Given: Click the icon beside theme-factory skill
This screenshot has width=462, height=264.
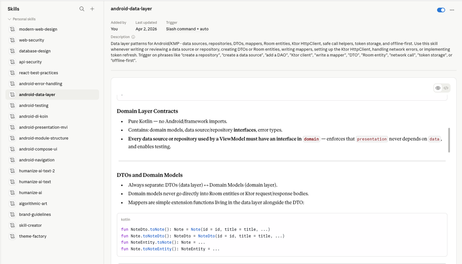Looking at the screenshot, I should click(x=13, y=236).
